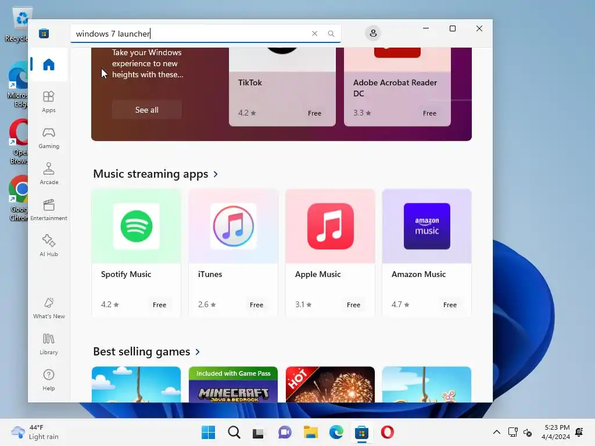Click the Amazon Music title text
The height and width of the screenshot is (446, 595).
click(x=418, y=274)
